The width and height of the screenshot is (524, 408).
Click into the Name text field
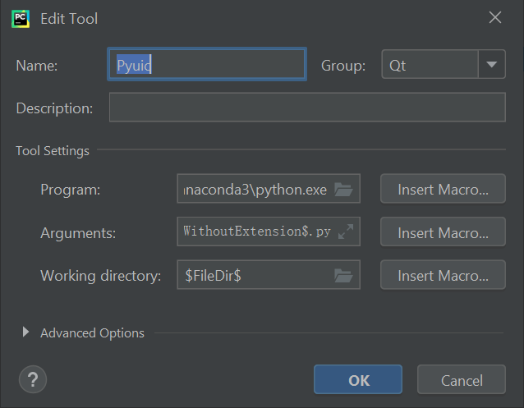click(207, 65)
